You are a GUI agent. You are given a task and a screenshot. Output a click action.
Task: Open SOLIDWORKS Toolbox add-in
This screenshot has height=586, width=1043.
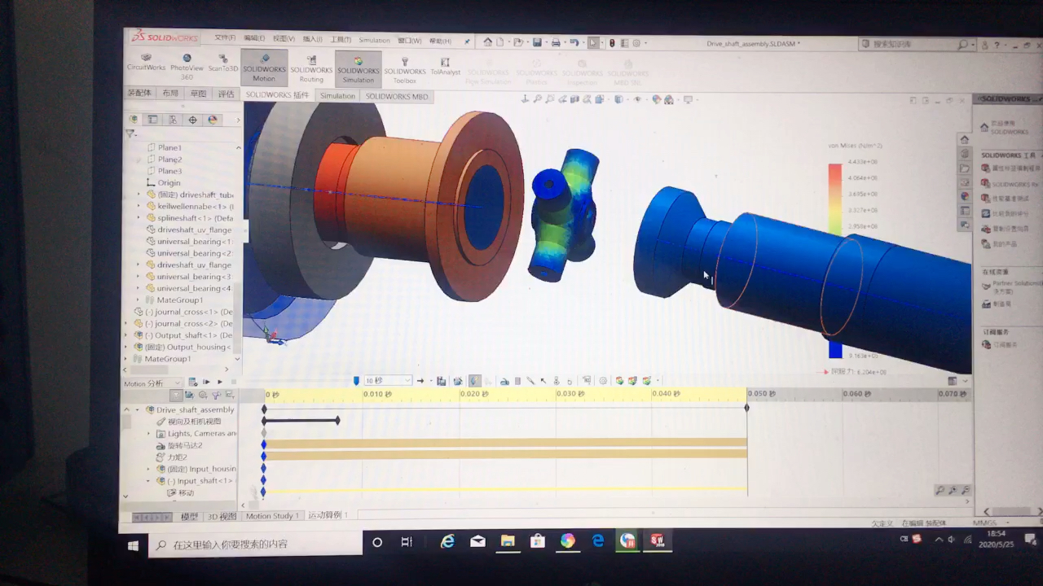[404, 70]
